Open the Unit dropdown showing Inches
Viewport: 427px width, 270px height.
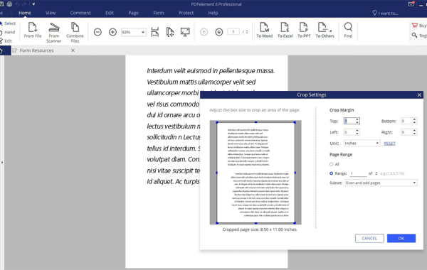pos(362,144)
